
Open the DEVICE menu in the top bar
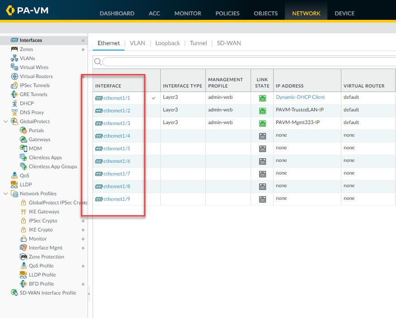pyautogui.click(x=344, y=14)
